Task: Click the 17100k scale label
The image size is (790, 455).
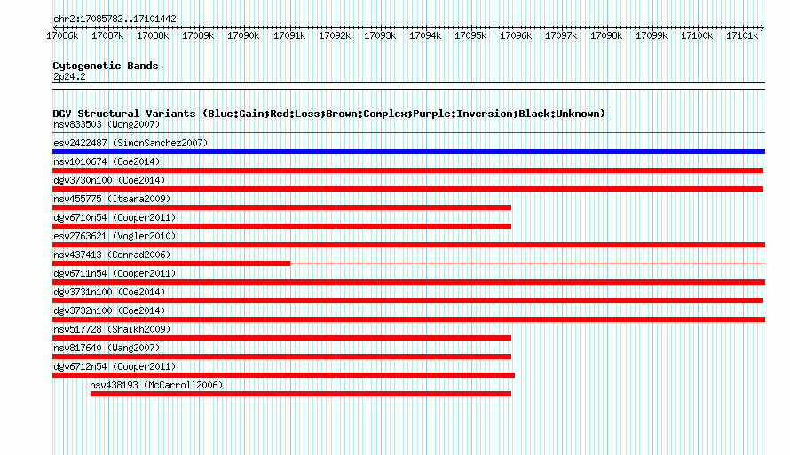Action: pyautogui.click(x=697, y=35)
